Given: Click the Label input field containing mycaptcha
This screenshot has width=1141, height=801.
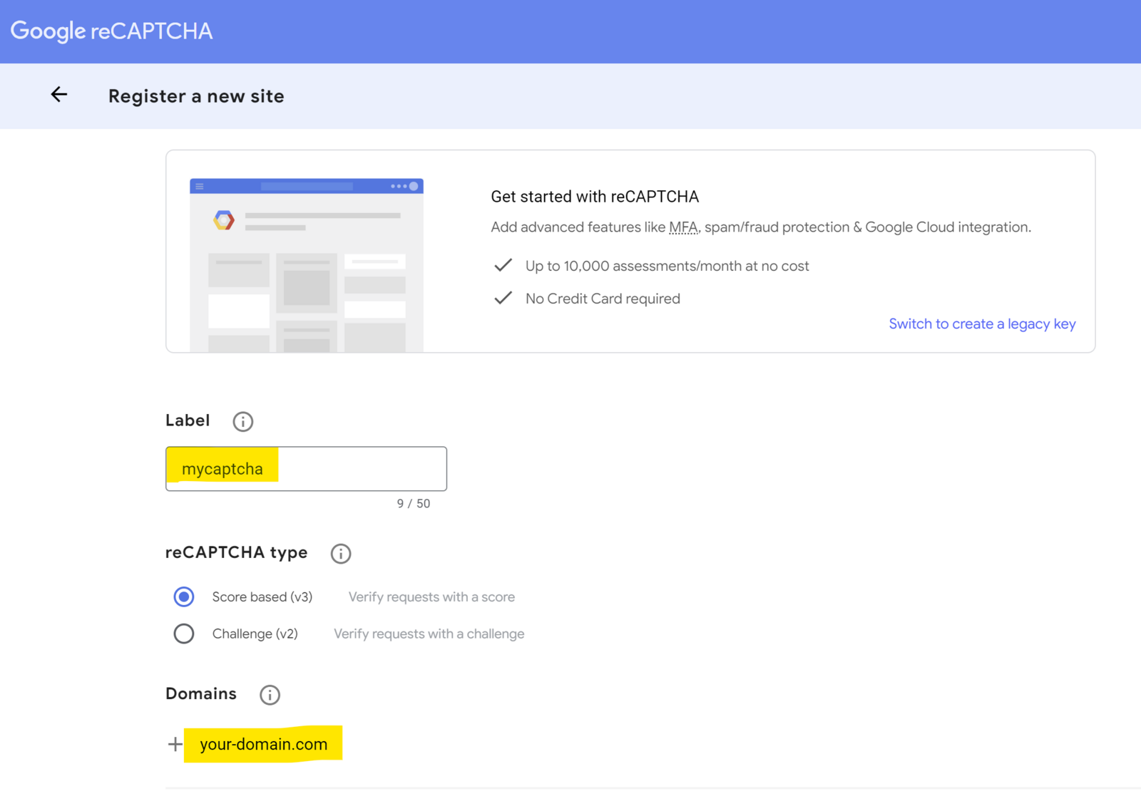Looking at the screenshot, I should 306,469.
